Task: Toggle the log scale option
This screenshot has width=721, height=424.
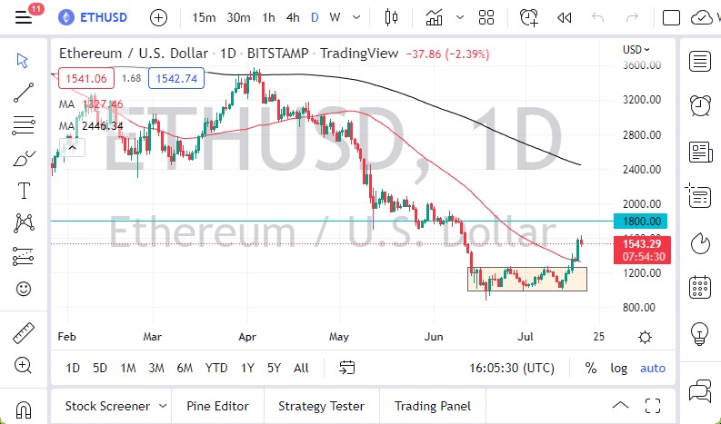Action: tap(618, 368)
